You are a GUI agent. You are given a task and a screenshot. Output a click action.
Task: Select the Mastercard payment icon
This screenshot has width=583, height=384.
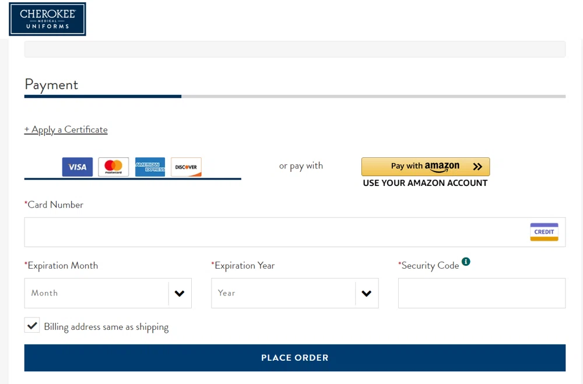(x=113, y=167)
